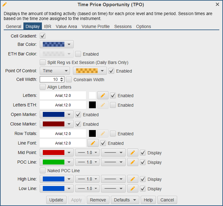Click the POC Line pencil edit icon
This screenshot has height=206, width=223.
click(132, 162)
